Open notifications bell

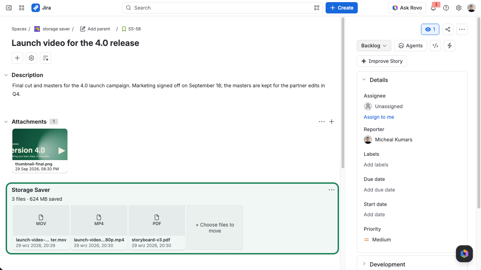point(433,8)
